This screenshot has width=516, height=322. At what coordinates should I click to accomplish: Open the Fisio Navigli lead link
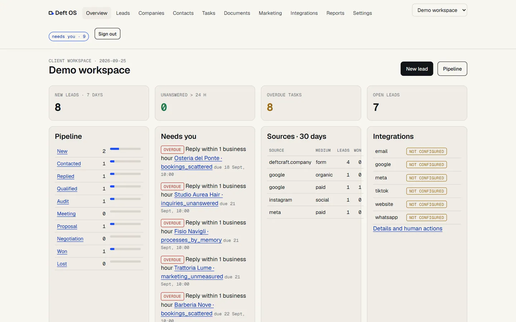coord(191,231)
